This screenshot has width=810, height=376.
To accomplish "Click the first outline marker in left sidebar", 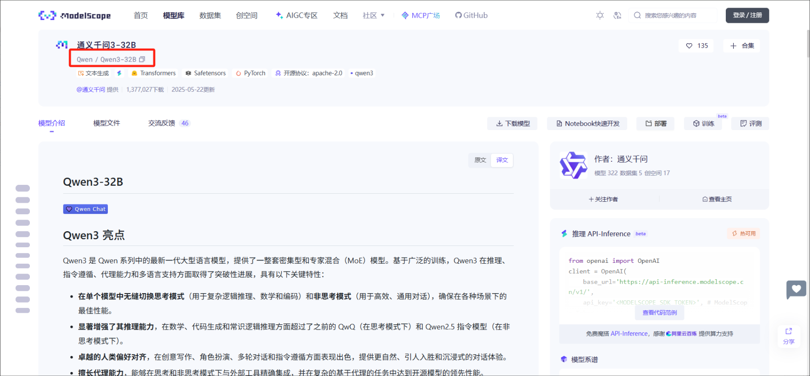I will click(x=23, y=188).
